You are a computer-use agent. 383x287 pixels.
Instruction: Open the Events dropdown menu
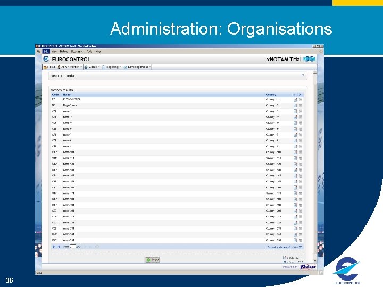pyautogui.click(x=92, y=67)
